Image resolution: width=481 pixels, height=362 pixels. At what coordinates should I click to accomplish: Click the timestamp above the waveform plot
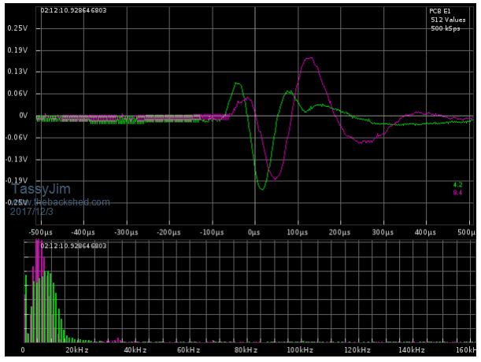pyautogui.click(x=72, y=10)
